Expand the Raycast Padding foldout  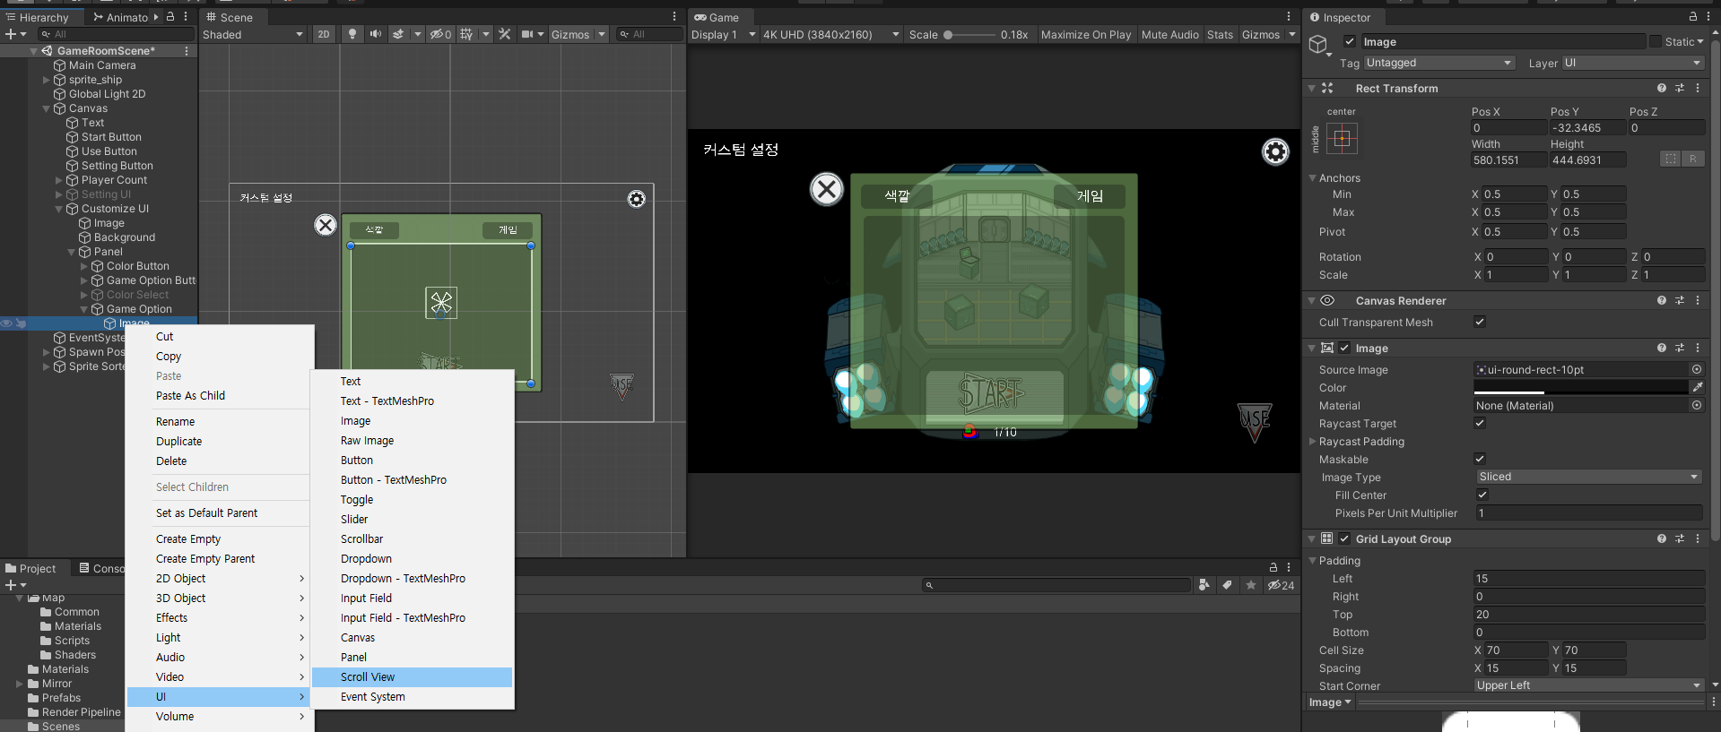(x=1313, y=441)
